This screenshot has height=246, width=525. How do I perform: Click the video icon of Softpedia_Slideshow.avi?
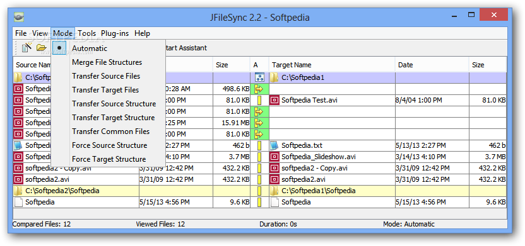click(x=274, y=157)
